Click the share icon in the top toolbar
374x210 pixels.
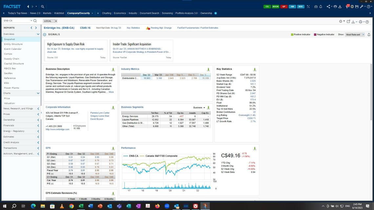click(x=328, y=6)
